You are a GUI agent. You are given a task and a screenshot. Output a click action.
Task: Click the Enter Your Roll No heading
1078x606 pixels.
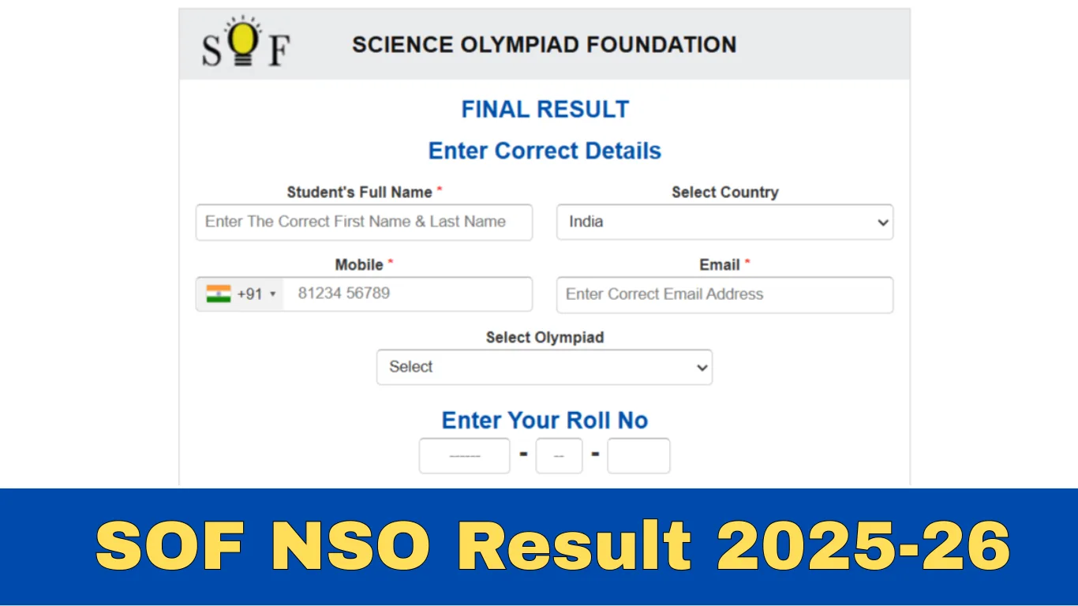click(x=545, y=420)
